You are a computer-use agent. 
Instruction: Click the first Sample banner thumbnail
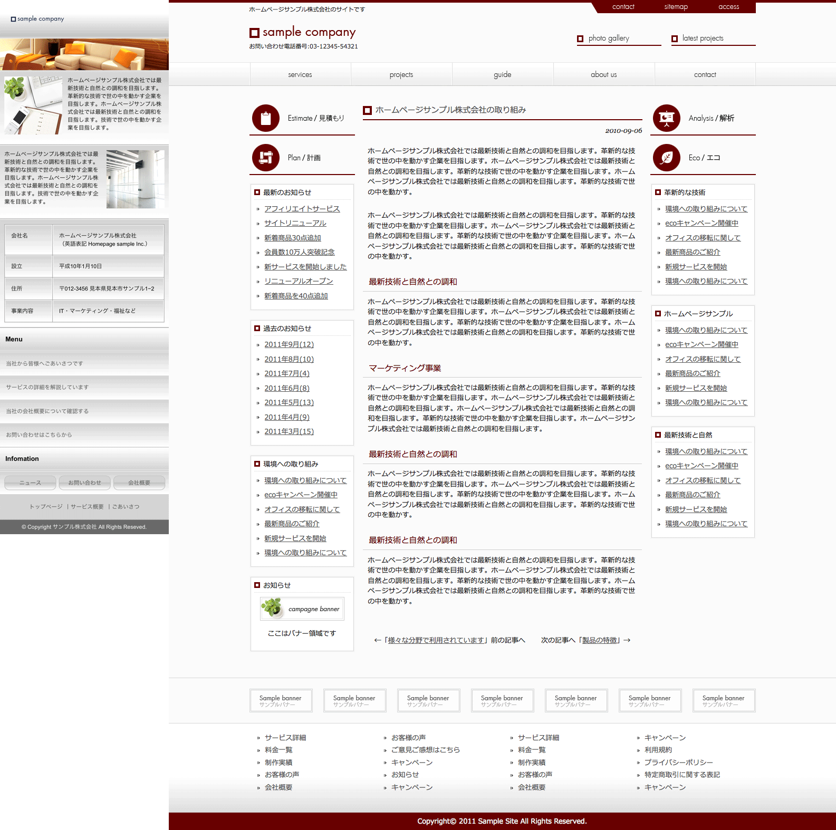[281, 700]
